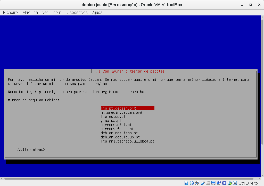Open the Dispositivos menu
This screenshot has width=264, height=186.
[76, 12]
